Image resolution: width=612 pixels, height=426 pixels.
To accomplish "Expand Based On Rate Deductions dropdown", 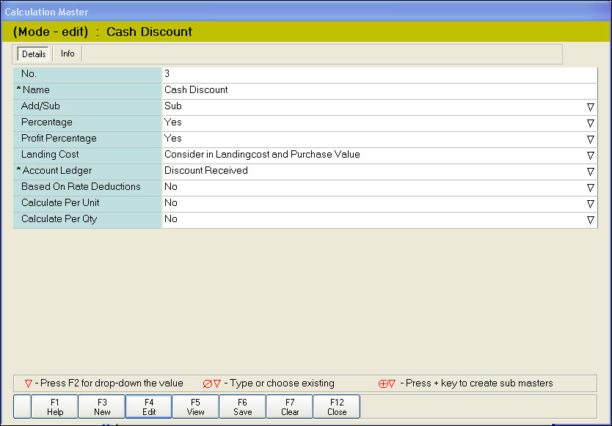I will [x=590, y=187].
